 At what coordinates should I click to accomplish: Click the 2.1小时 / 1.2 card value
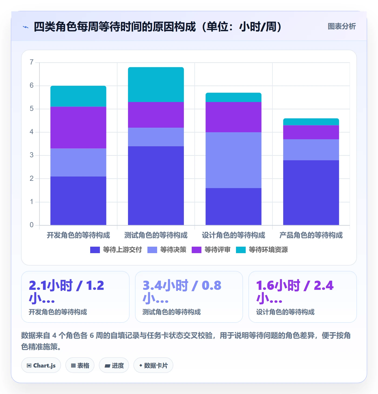(x=66, y=292)
